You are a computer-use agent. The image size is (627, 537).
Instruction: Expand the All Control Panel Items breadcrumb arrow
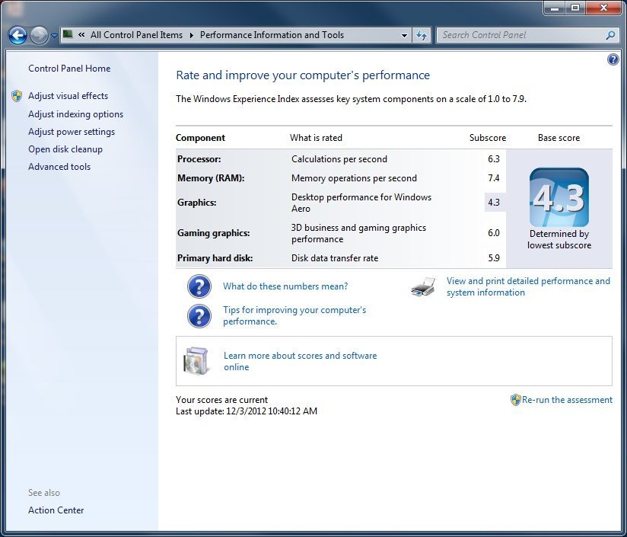[x=191, y=35]
